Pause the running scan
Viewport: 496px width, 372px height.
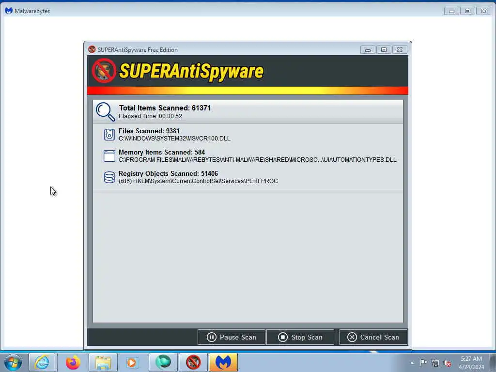tap(231, 337)
